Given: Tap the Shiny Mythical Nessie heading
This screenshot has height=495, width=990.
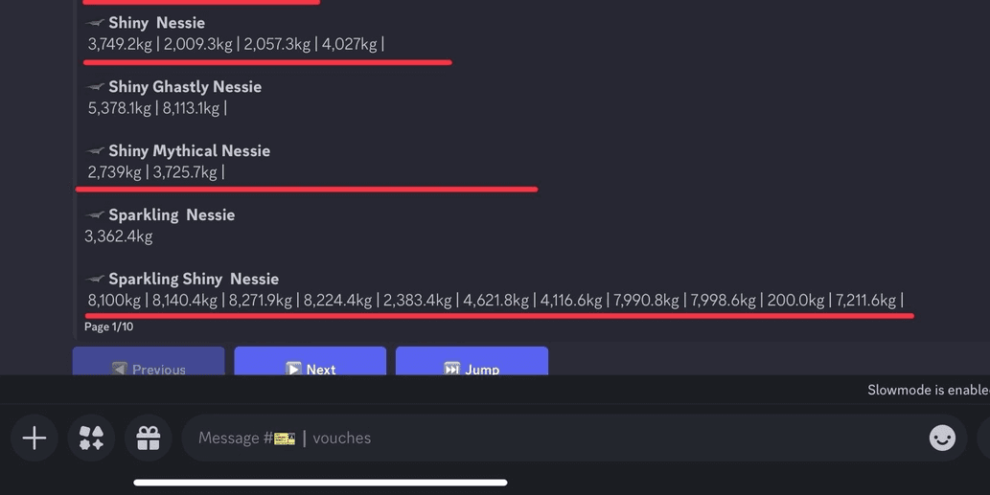Looking at the screenshot, I should pos(190,150).
